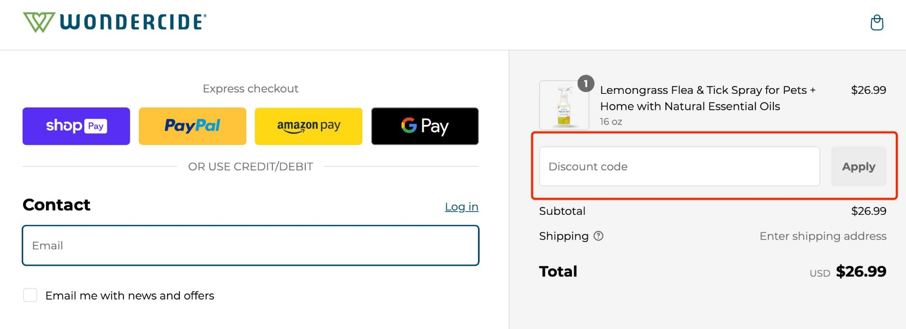Choose Amazon Pay as payment method
This screenshot has height=329, width=906.
(309, 125)
